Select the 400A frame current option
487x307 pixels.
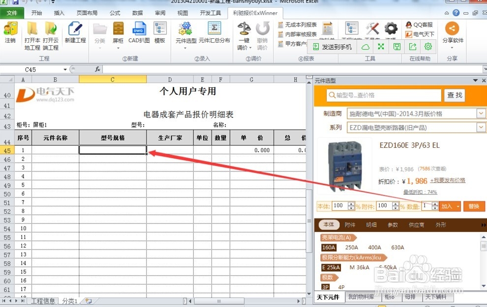click(374, 248)
